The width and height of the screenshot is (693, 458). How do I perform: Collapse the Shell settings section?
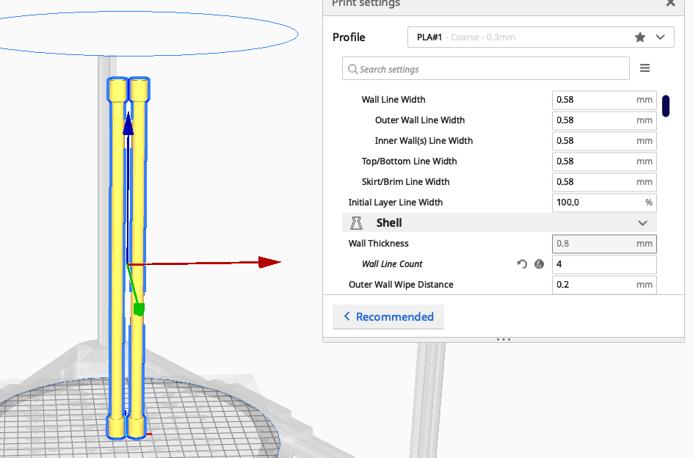click(x=499, y=223)
